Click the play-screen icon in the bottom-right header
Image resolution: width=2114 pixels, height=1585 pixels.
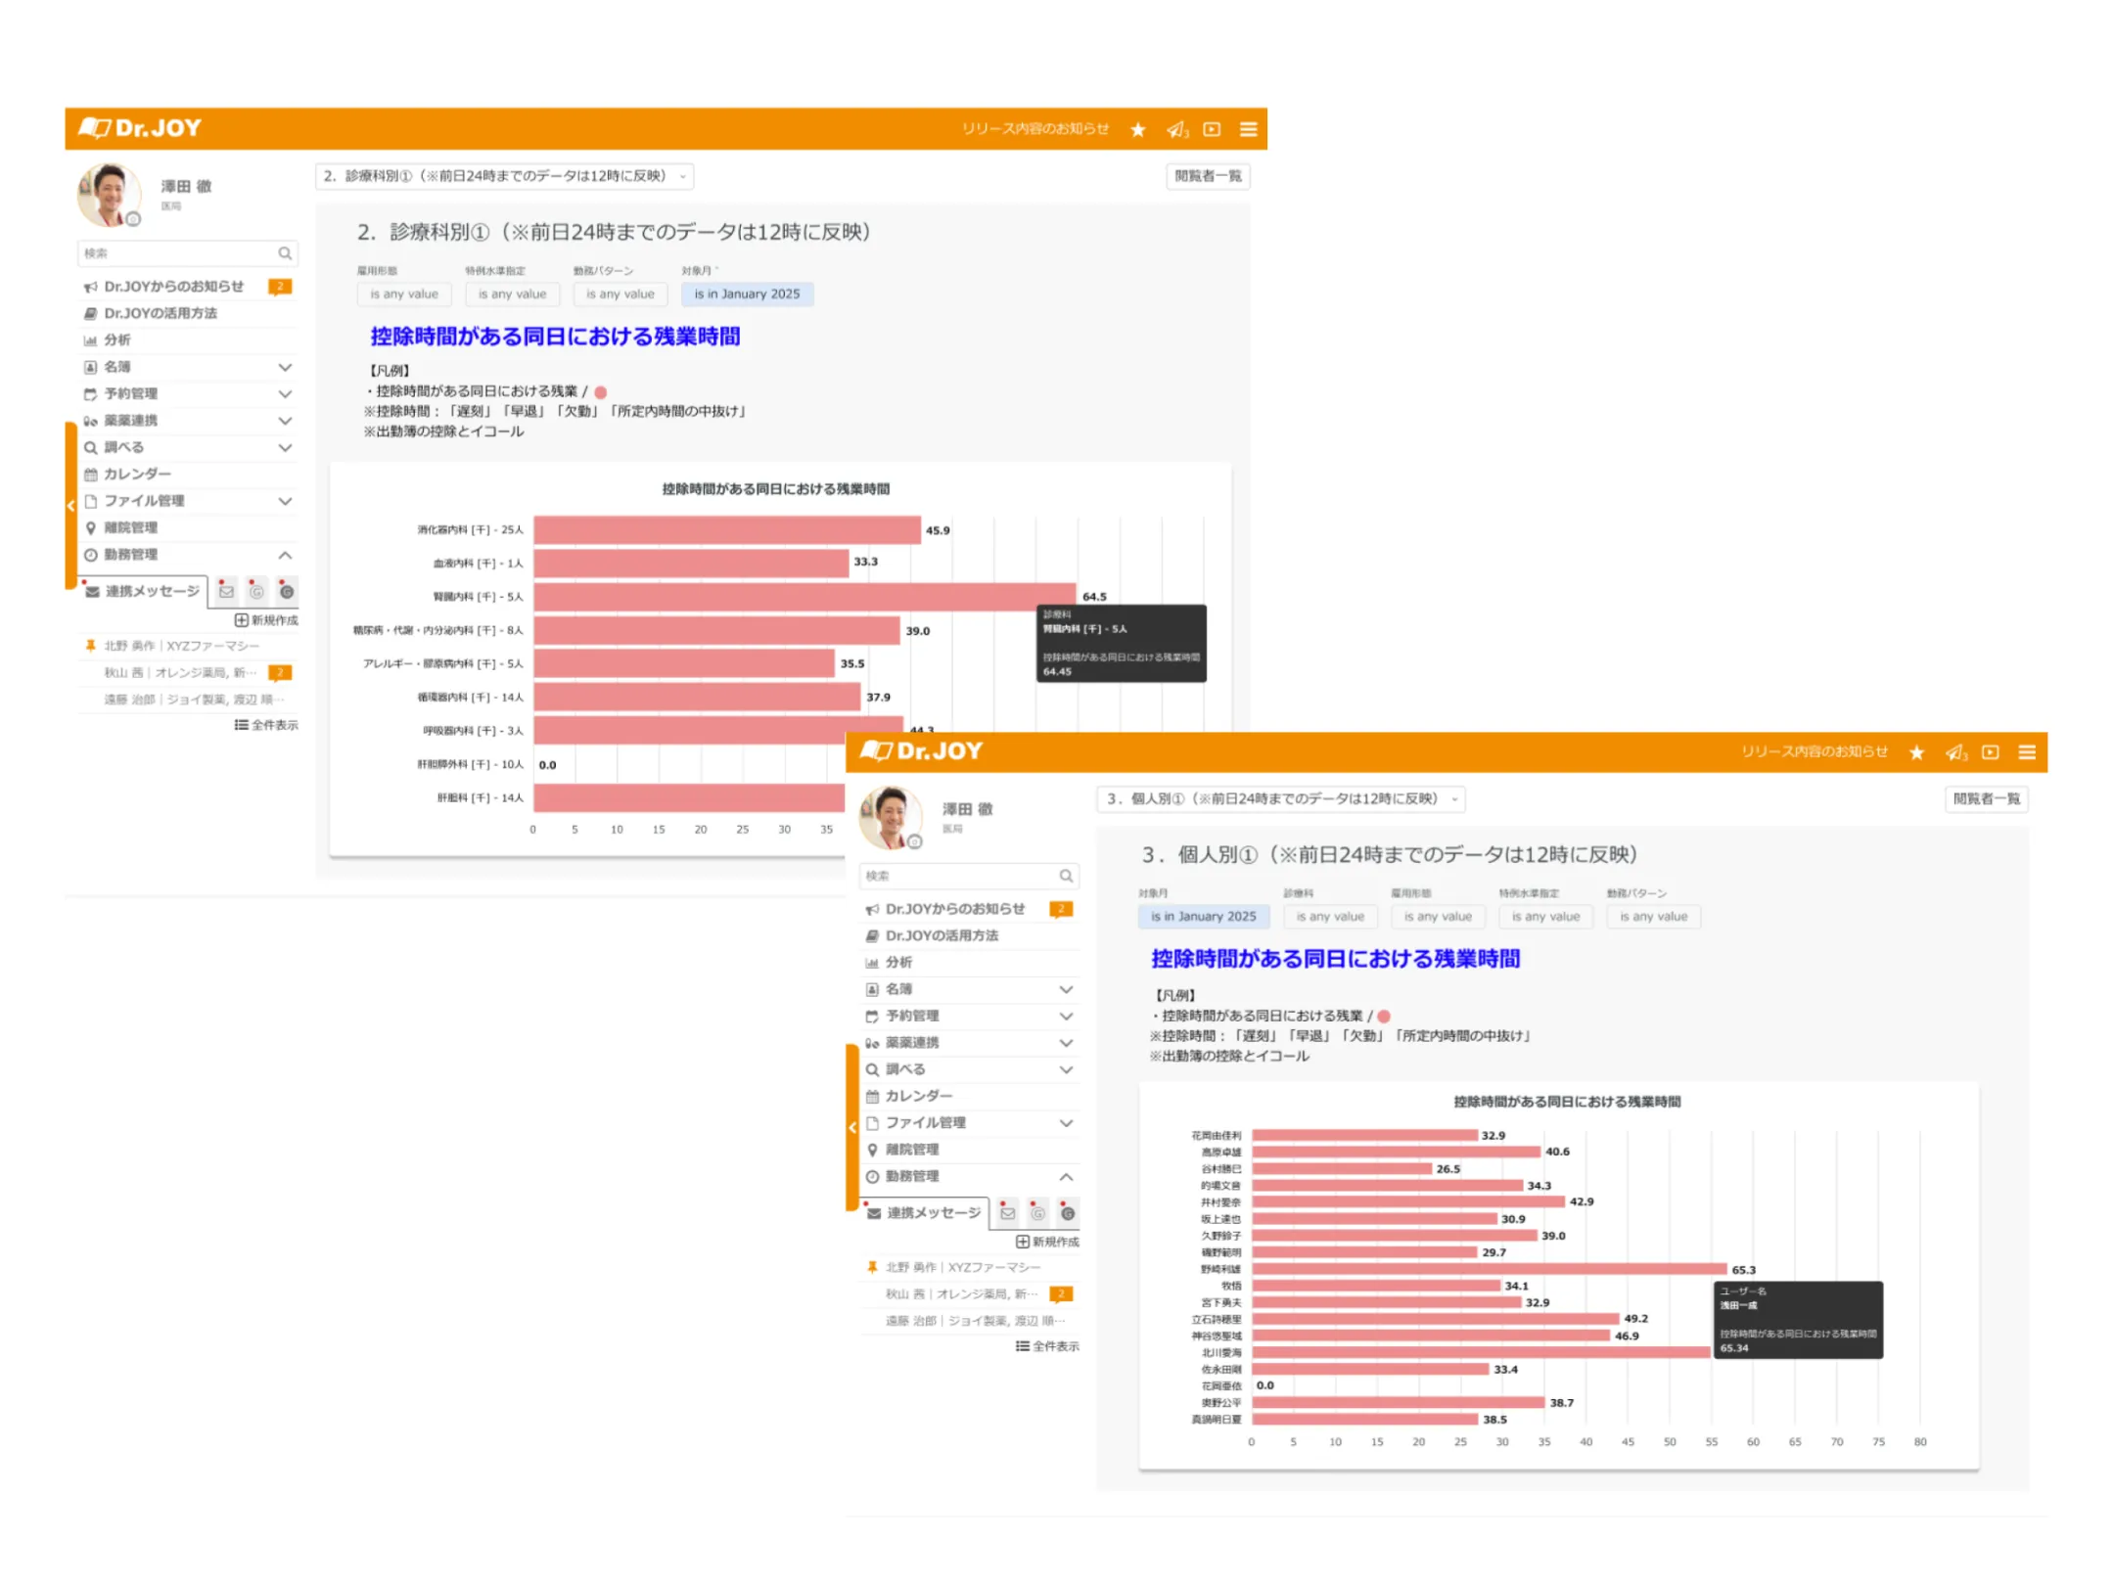tap(1990, 752)
